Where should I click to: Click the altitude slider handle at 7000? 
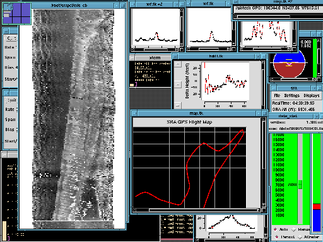coord(300,185)
